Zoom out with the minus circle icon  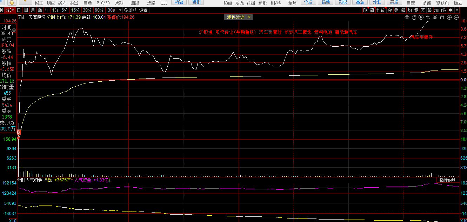pyautogui.click(x=456, y=17)
